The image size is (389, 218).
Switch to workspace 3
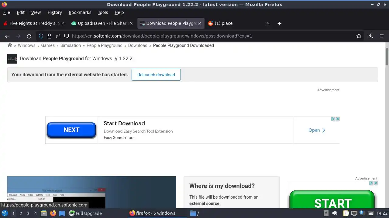[28, 213]
